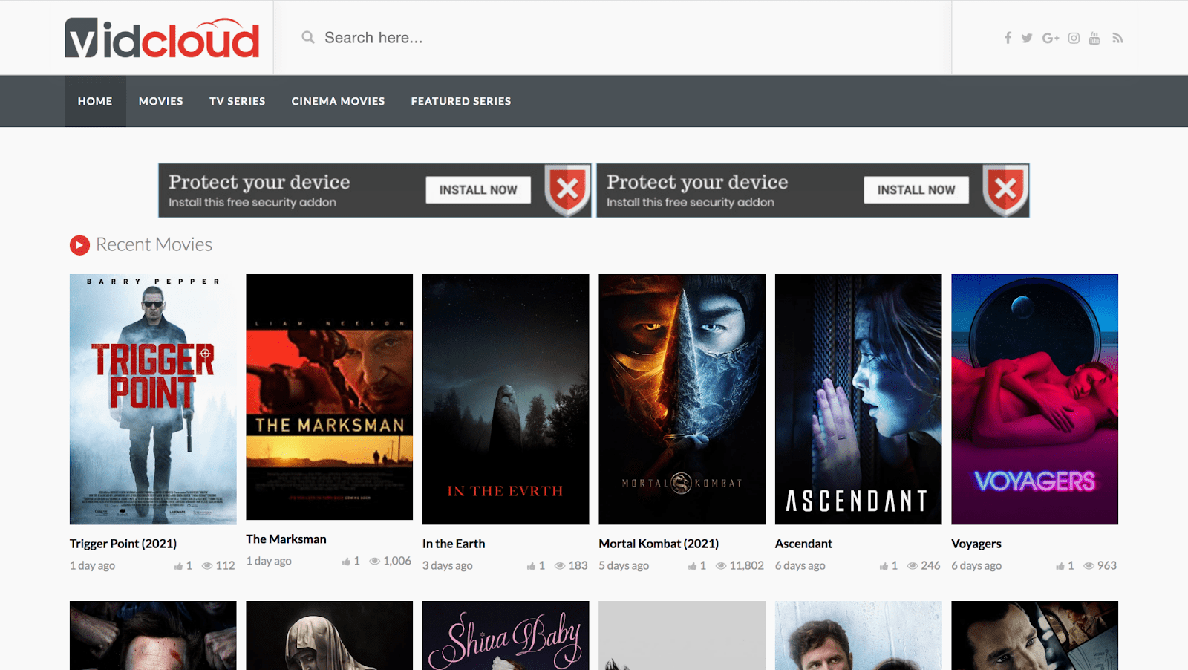Open the YouTube social icon
Image resolution: width=1188 pixels, height=670 pixels.
coord(1094,38)
